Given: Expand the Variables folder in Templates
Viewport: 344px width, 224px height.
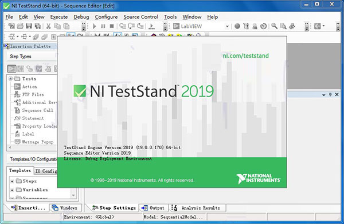Looking at the screenshot, I should tap(12, 190).
